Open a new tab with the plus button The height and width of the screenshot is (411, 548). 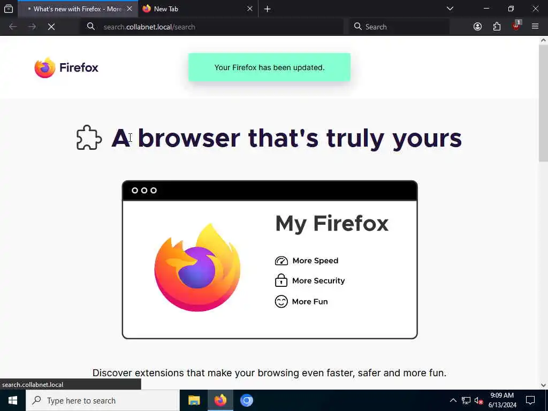pyautogui.click(x=268, y=9)
